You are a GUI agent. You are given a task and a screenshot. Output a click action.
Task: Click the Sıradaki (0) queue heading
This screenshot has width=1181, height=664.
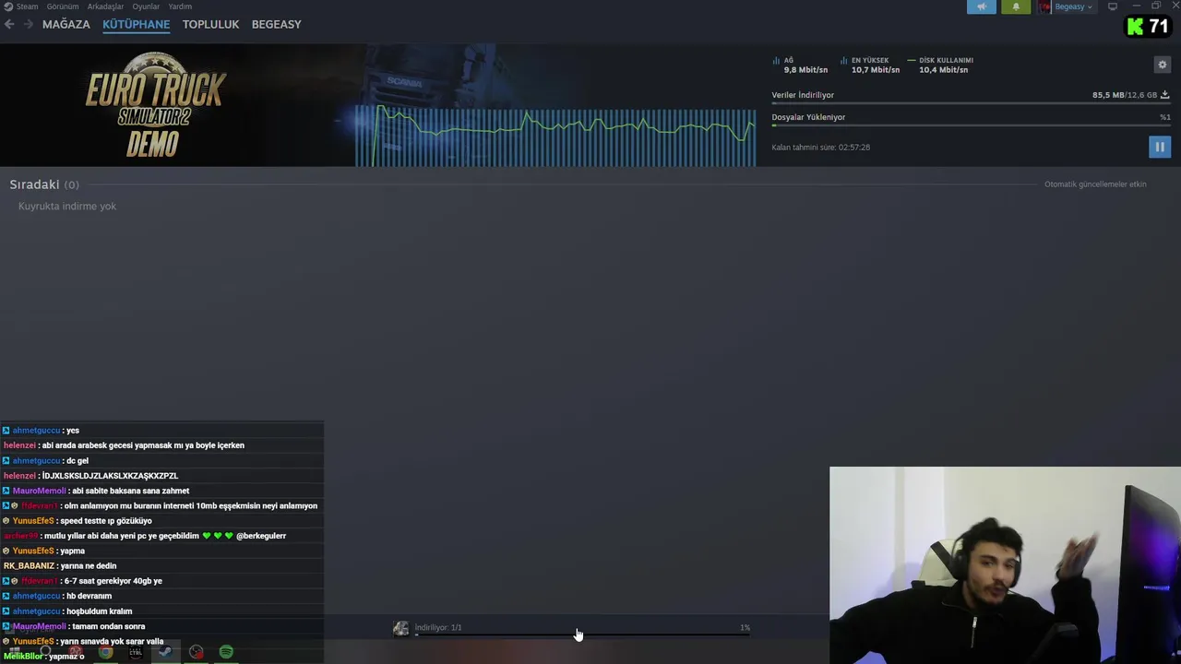44,184
